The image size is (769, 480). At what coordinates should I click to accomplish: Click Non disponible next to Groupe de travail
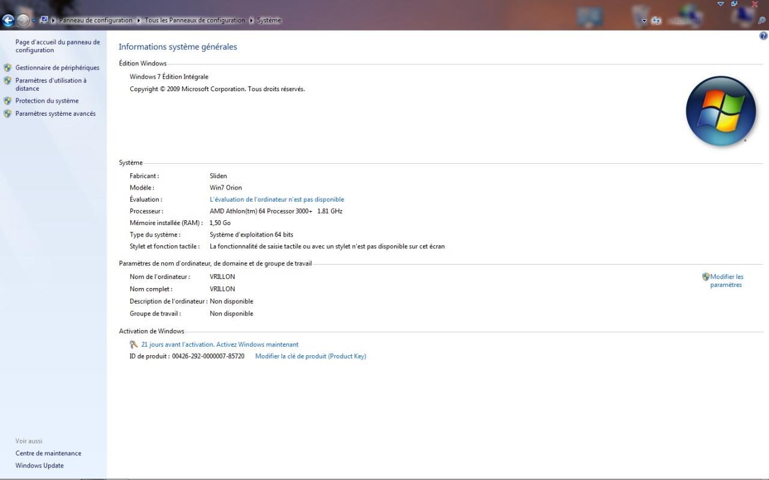tap(231, 313)
